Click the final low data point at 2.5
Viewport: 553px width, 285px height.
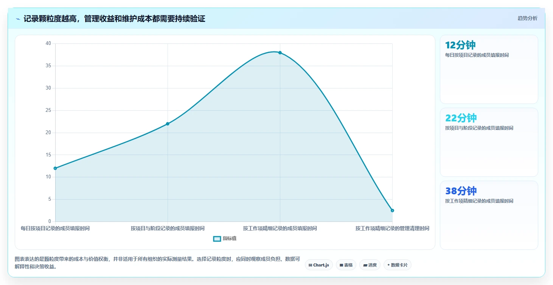point(392,211)
